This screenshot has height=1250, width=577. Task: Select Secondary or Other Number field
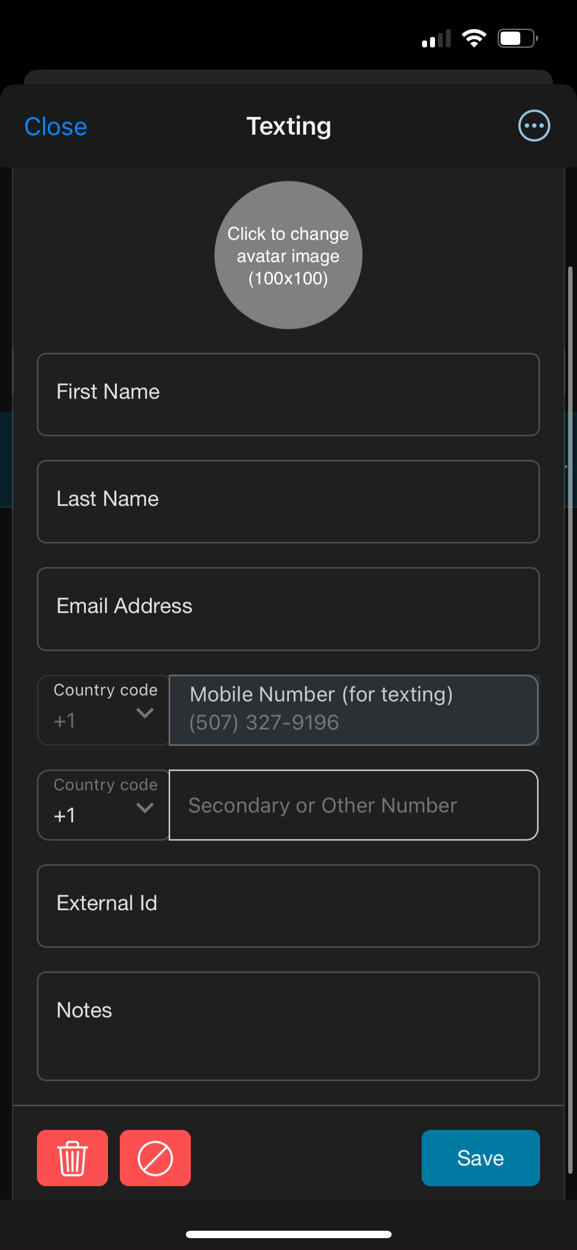pos(354,805)
